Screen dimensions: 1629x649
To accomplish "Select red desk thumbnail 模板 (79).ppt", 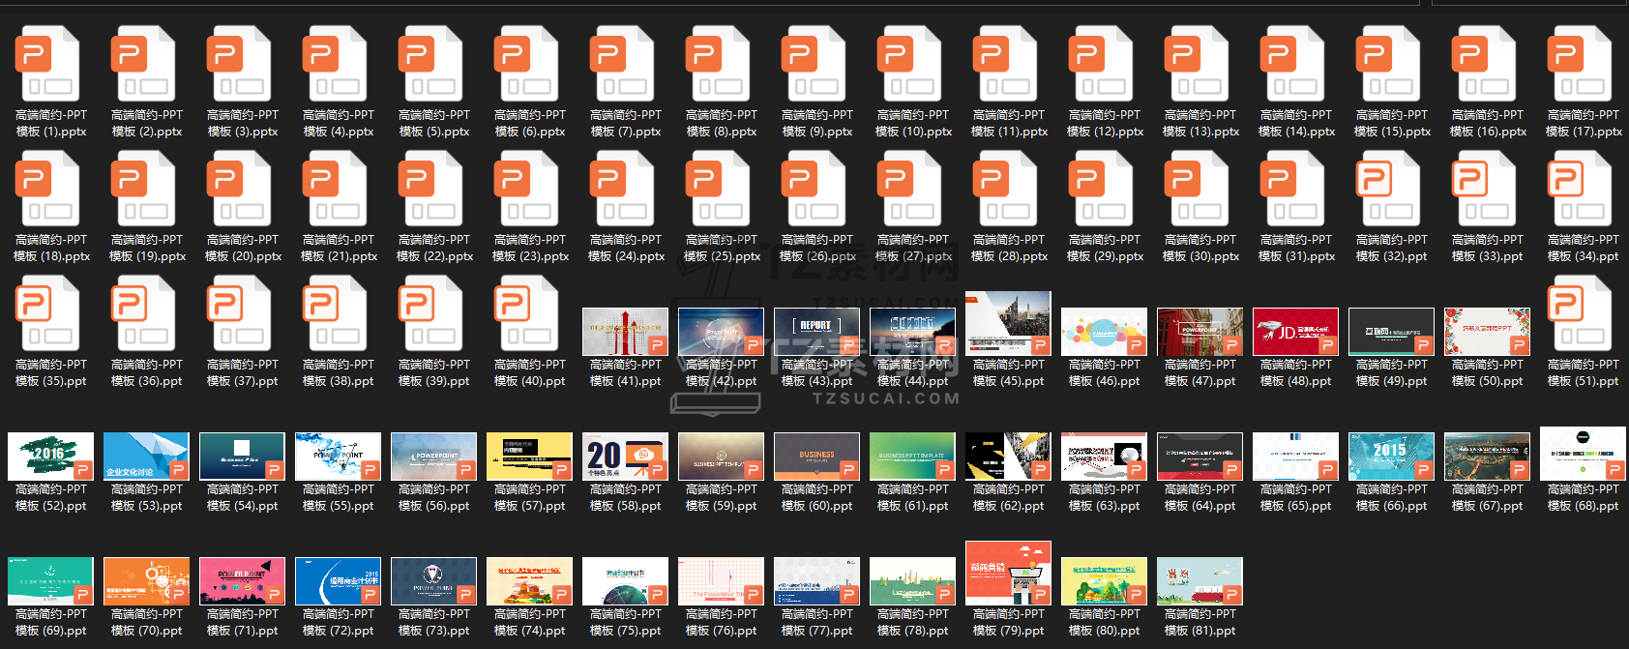I will click(x=1008, y=574).
